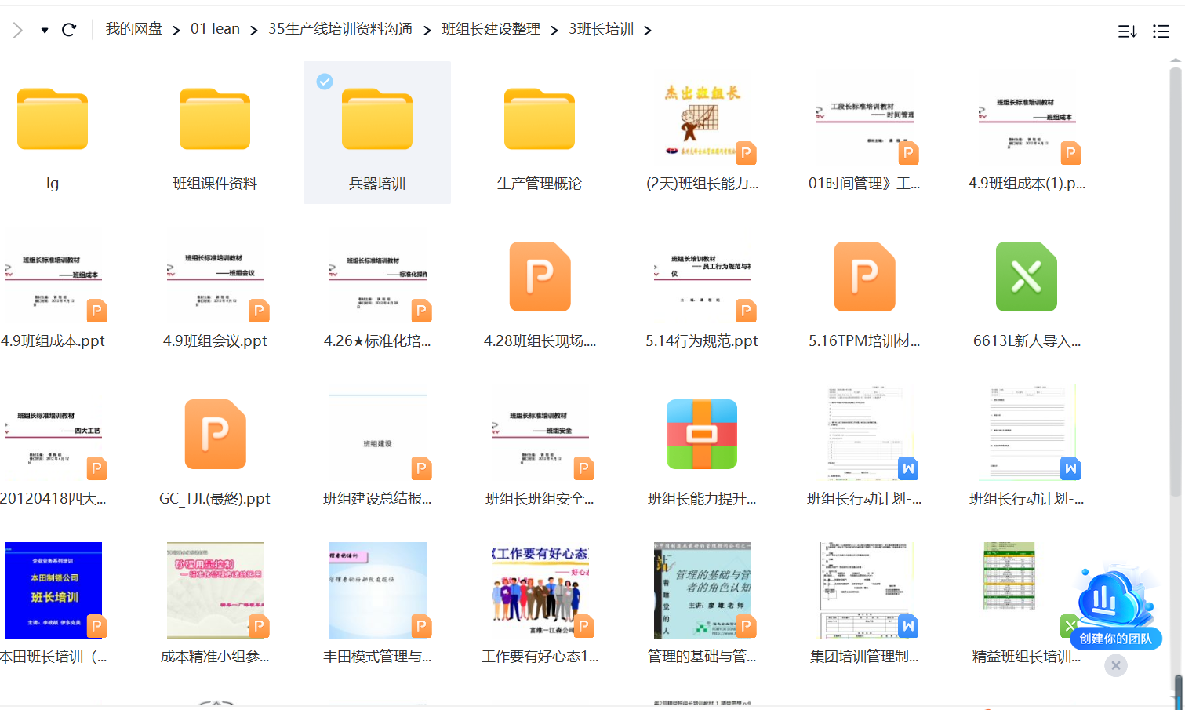The image size is (1185, 710).
Task: Open the sort order icon
Action: [1127, 31]
